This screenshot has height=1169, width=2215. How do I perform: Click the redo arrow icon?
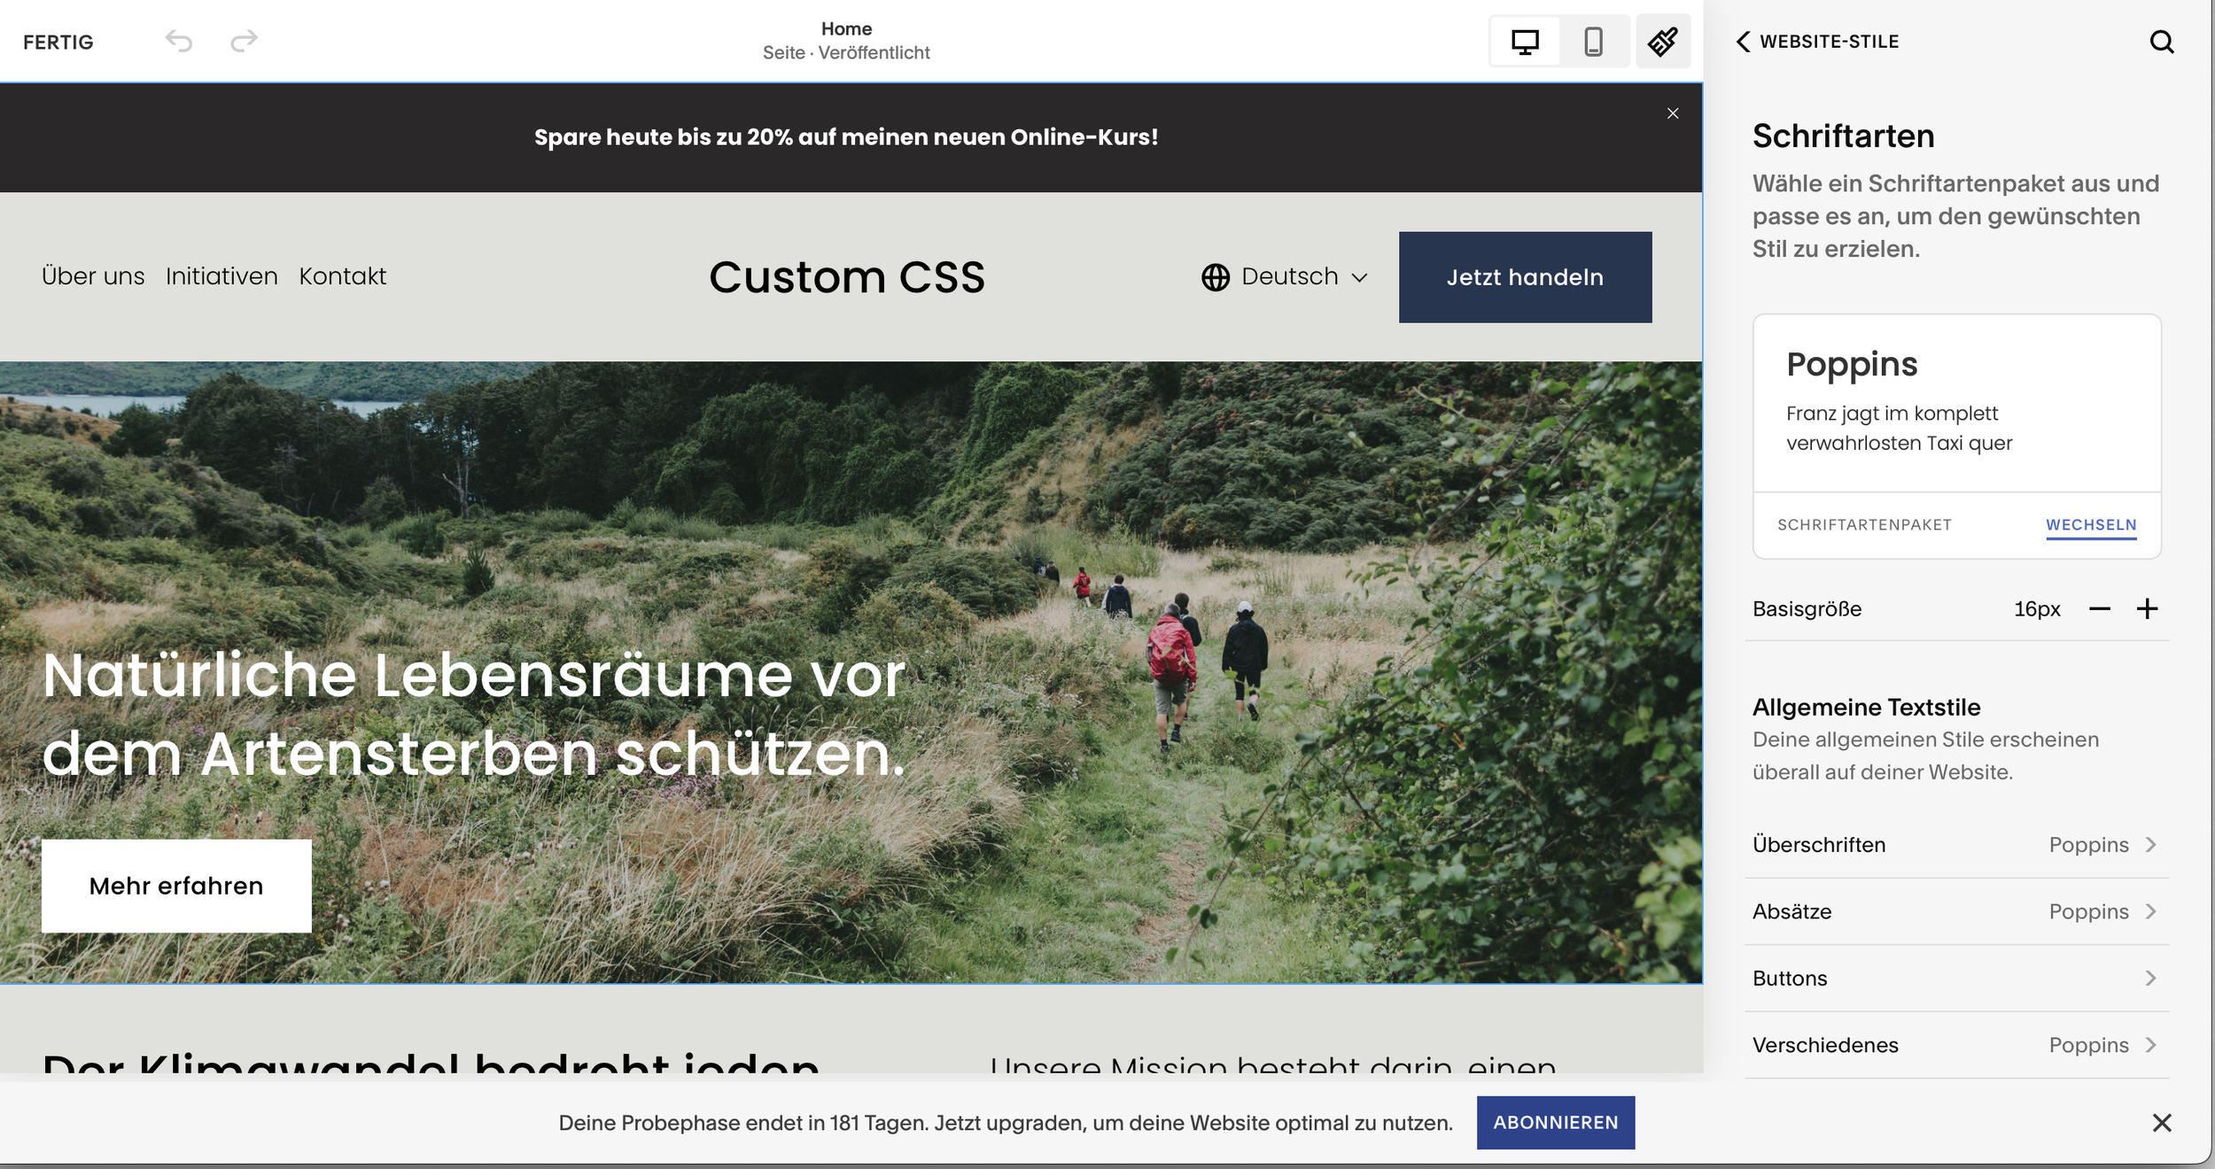tap(244, 41)
